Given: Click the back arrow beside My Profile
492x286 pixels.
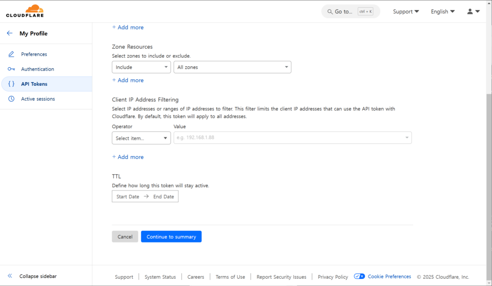Looking at the screenshot, I should 10,34.
